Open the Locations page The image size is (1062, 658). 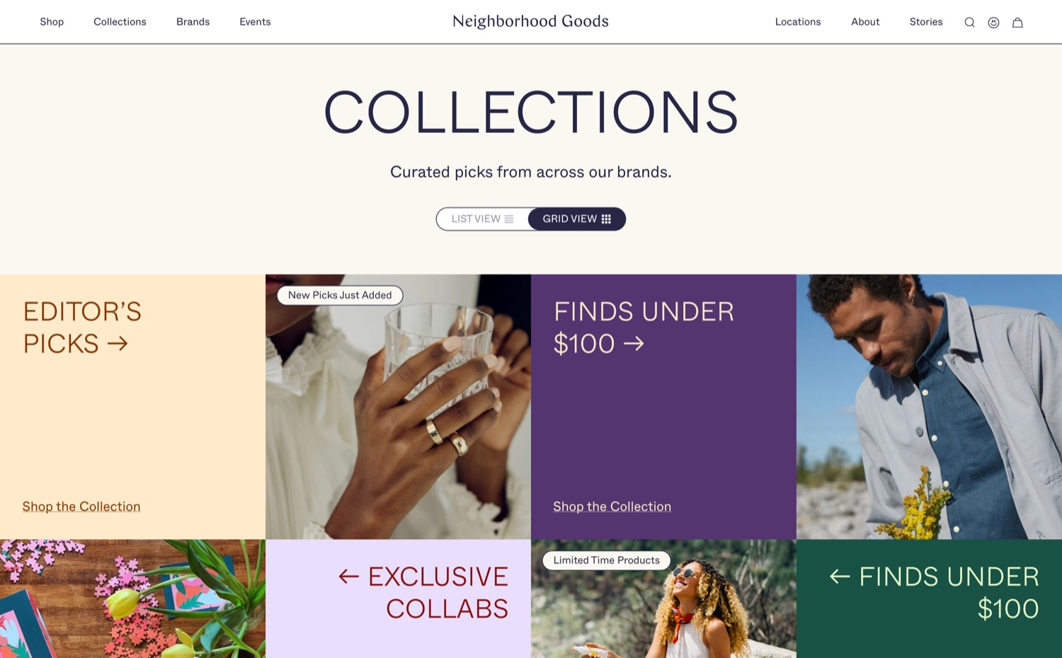[798, 22]
